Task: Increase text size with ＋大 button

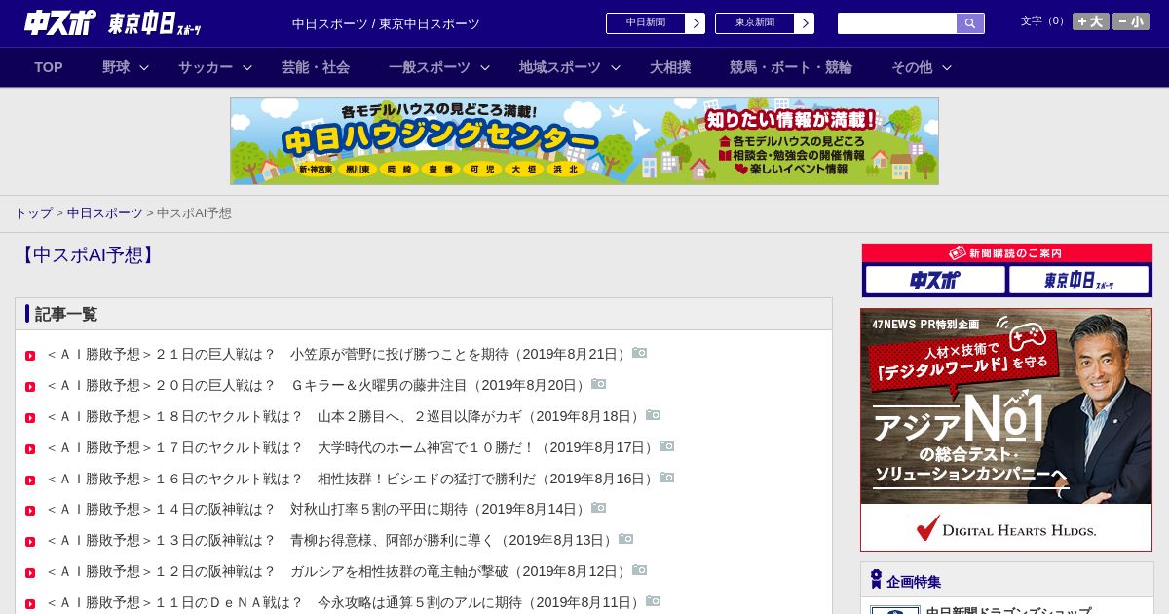Action: point(1090,21)
